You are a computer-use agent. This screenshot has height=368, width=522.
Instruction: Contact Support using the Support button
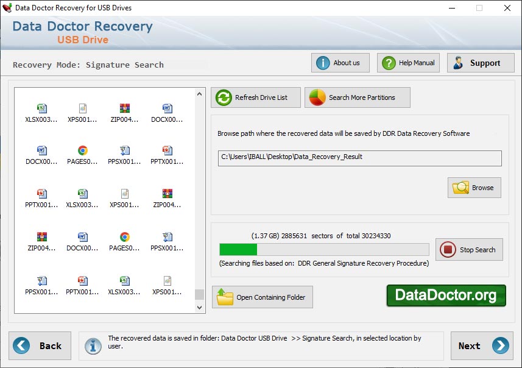pyautogui.click(x=480, y=62)
